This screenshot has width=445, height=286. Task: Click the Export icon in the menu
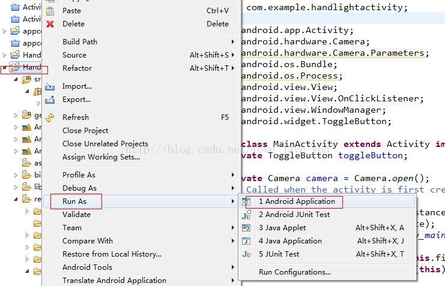[x=50, y=100]
